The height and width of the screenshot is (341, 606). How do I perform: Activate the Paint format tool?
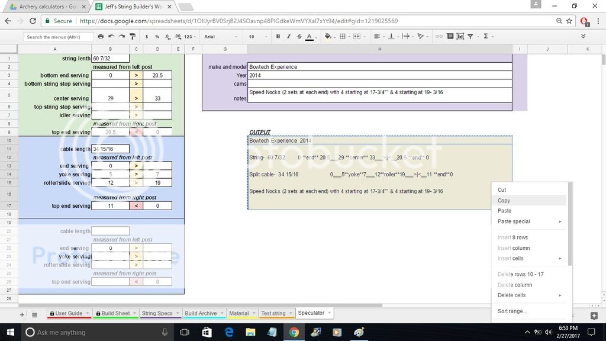131,36
